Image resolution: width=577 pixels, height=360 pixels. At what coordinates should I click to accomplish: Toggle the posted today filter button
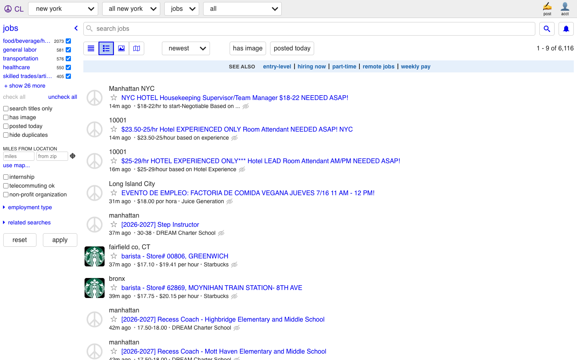(292, 48)
